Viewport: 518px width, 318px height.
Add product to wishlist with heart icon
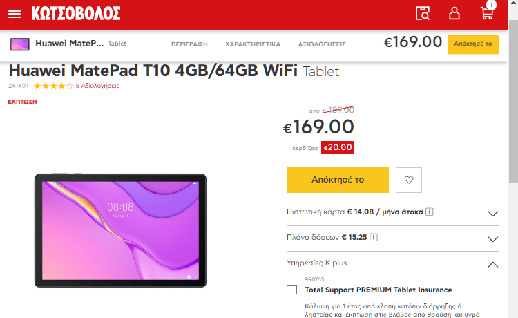[x=409, y=180]
